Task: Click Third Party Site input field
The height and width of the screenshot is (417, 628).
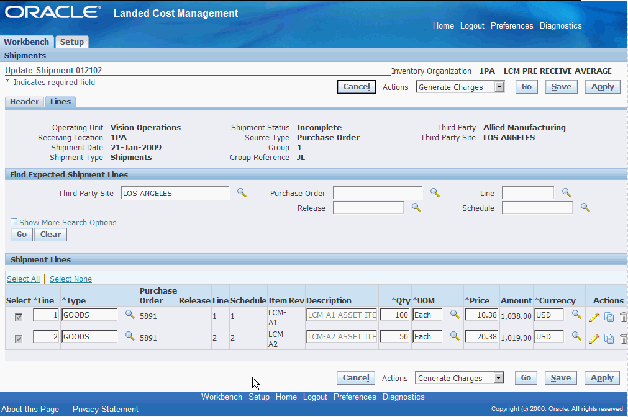Action: click(x=175, y=193)
